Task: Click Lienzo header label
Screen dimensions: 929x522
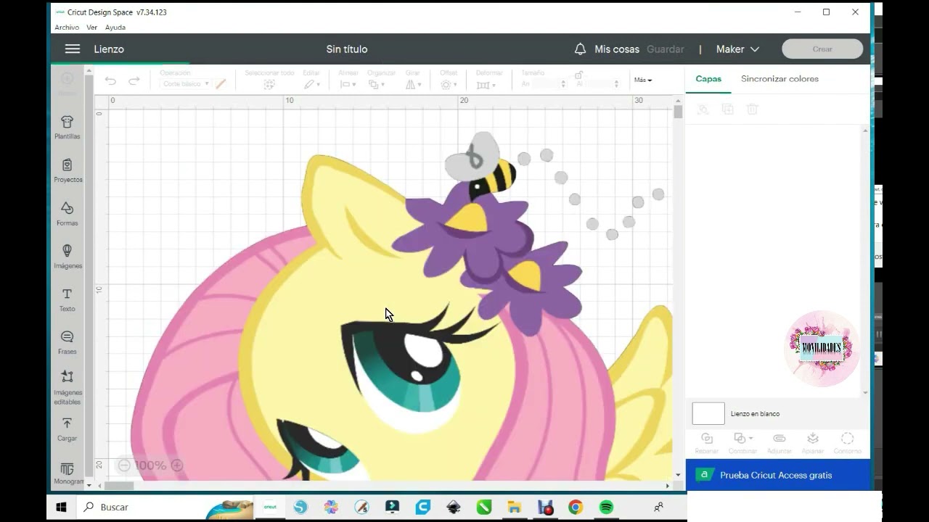Action: [x=109, y=49]
